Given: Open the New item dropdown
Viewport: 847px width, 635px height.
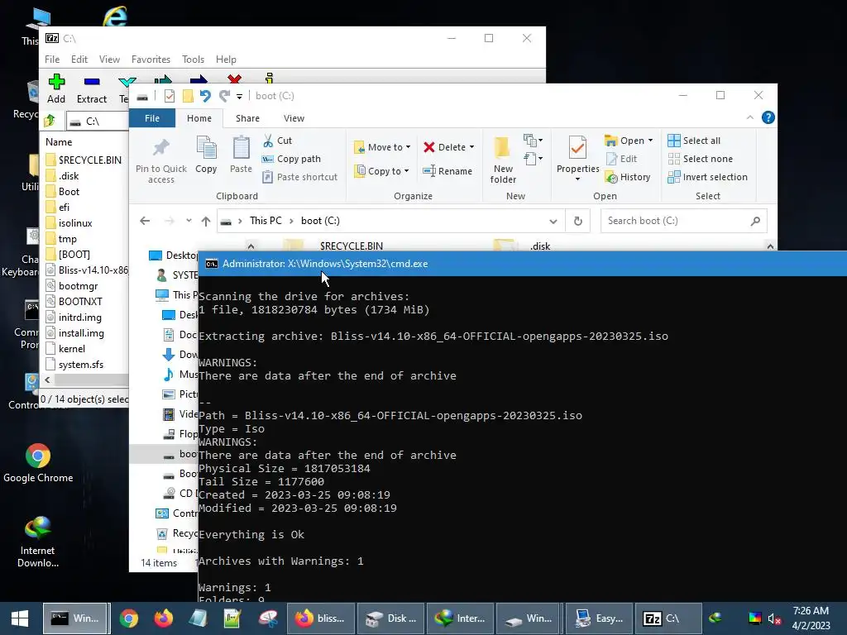Looking at the screenshot, I should click(x=534, y=141).
